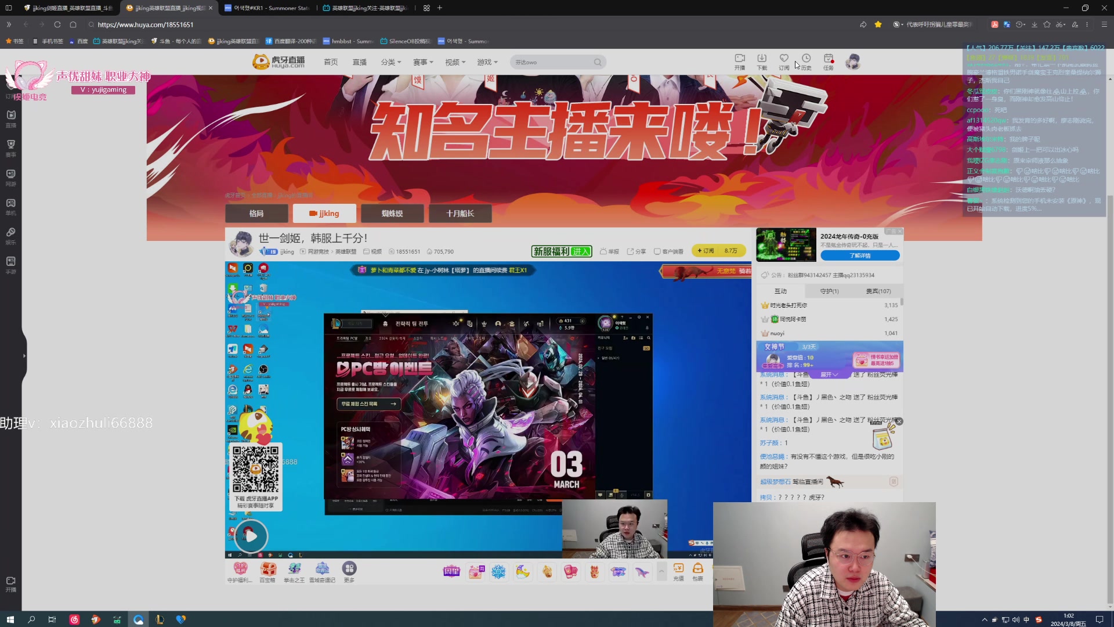Open the 更多 more activities icon
This screenshot has height=627, width=1114.
(x=349, y=572)
